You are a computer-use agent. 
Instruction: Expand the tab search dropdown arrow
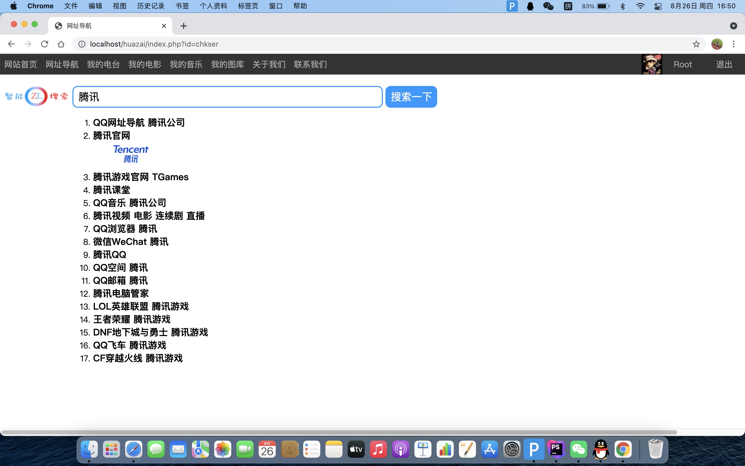point(733,26)
